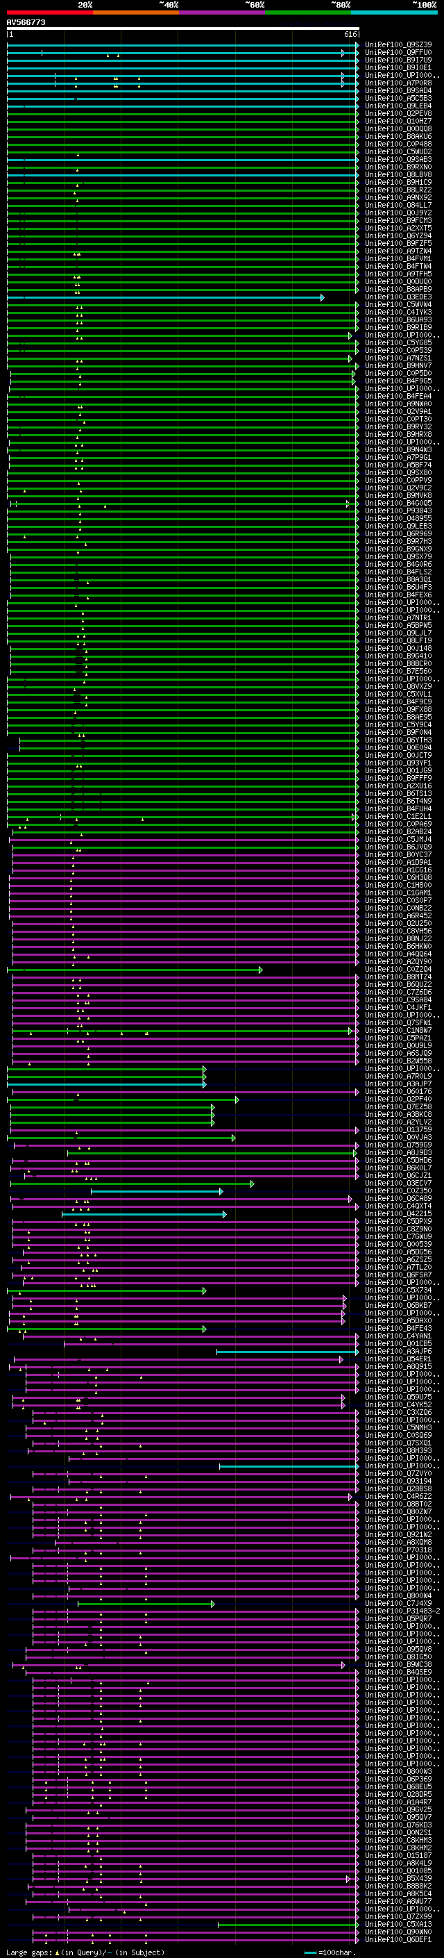Click the red 20% identity legend bar

pyautogui.click(x=49, y=13)
